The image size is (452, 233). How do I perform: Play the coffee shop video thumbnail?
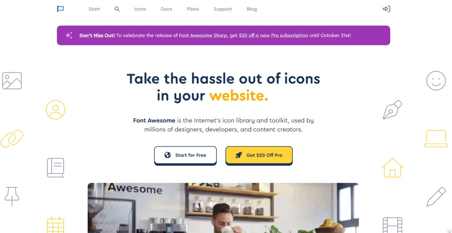tap(223, 208)
